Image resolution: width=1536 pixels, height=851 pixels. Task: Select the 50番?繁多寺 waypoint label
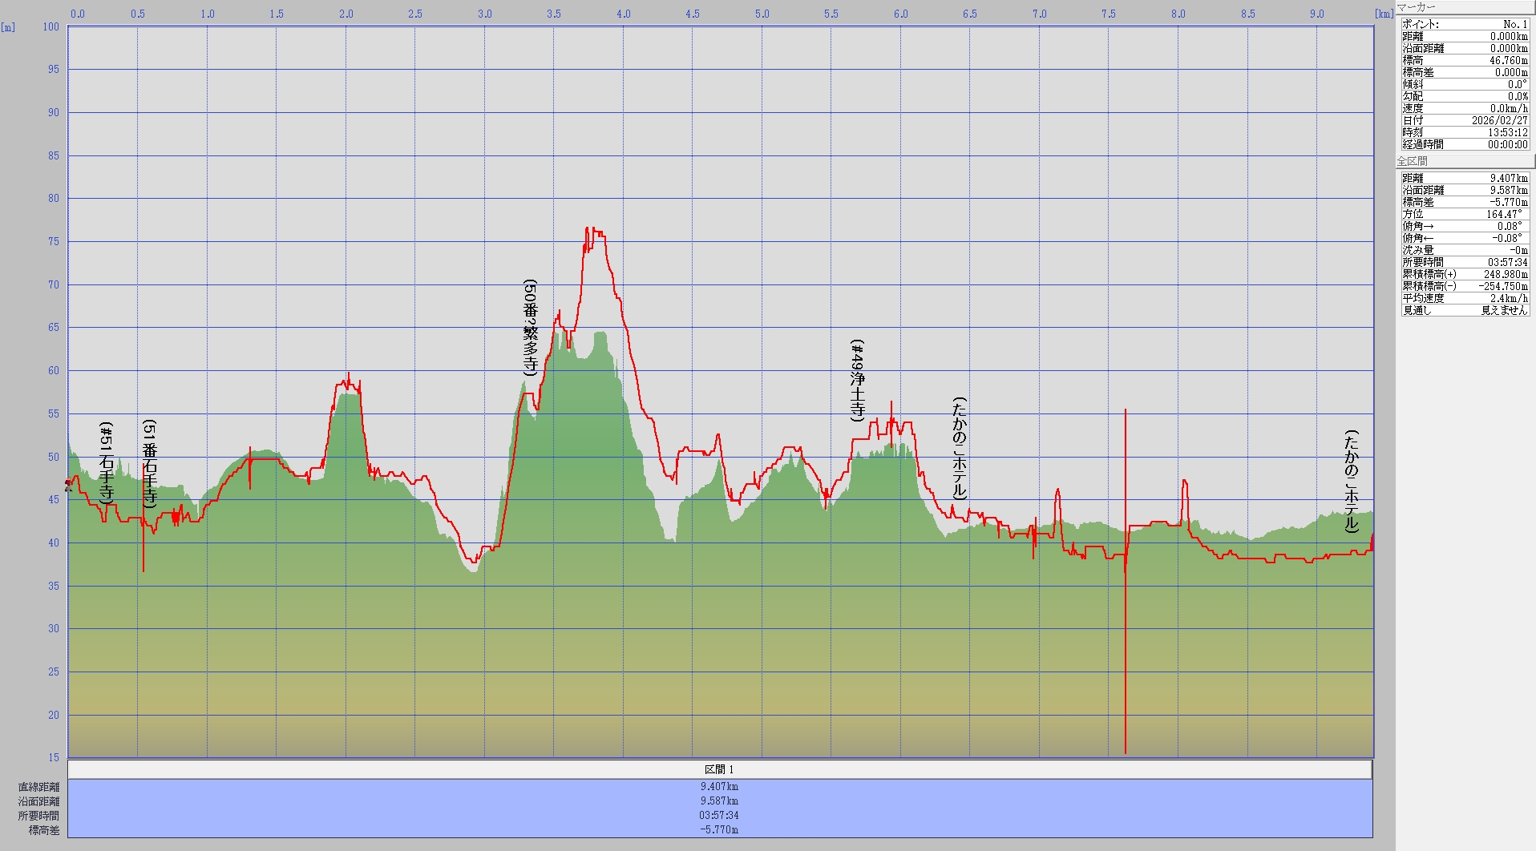530,328
